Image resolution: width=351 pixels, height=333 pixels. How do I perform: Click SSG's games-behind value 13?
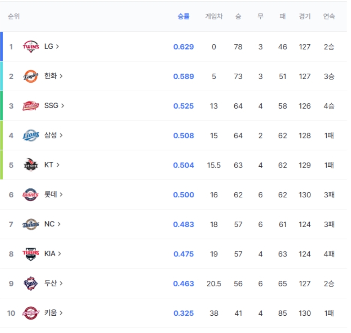tap(214, 106)
